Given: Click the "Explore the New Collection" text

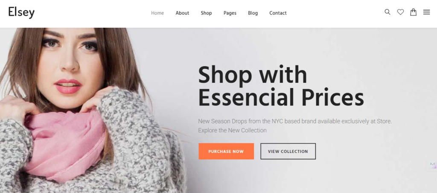Looking at the screenshot, I should click(x=232, y=130).
